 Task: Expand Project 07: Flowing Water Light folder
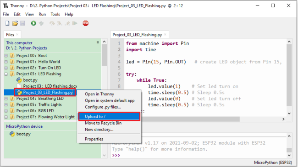(x=6, y=117)
